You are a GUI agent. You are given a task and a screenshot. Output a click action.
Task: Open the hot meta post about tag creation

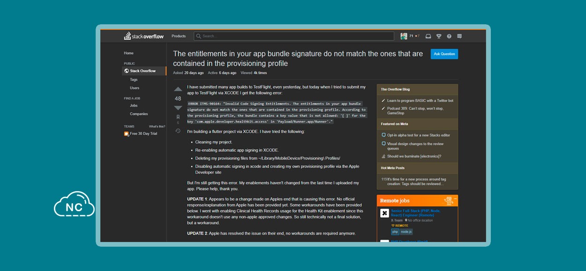[416, 181]
